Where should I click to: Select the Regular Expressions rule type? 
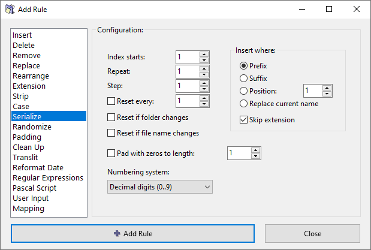47,178
